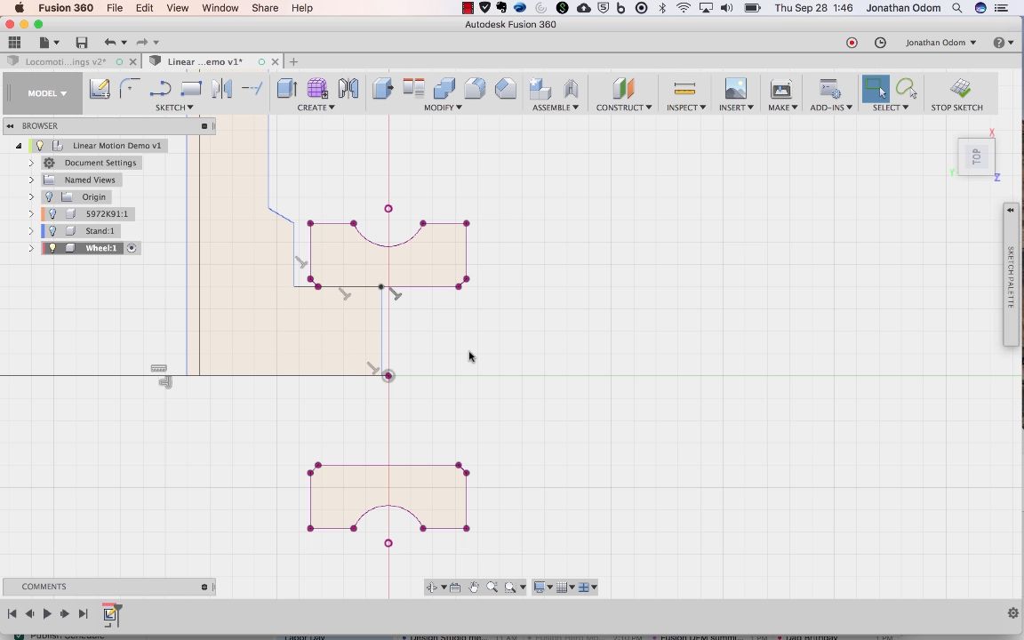Select the Trim sketch tool

point(252,88)
